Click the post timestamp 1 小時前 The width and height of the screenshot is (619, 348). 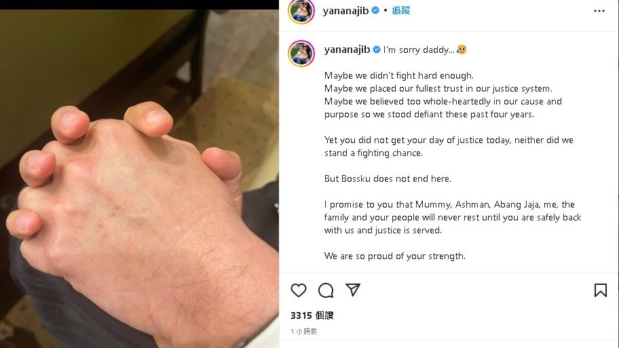coord(303,332)
